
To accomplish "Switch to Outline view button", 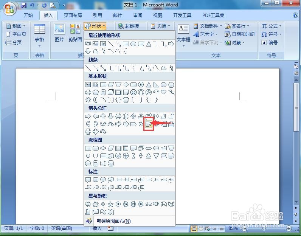I will [215, 228].
